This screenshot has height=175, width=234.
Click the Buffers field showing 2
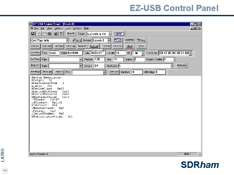click(x=139, y=60)
